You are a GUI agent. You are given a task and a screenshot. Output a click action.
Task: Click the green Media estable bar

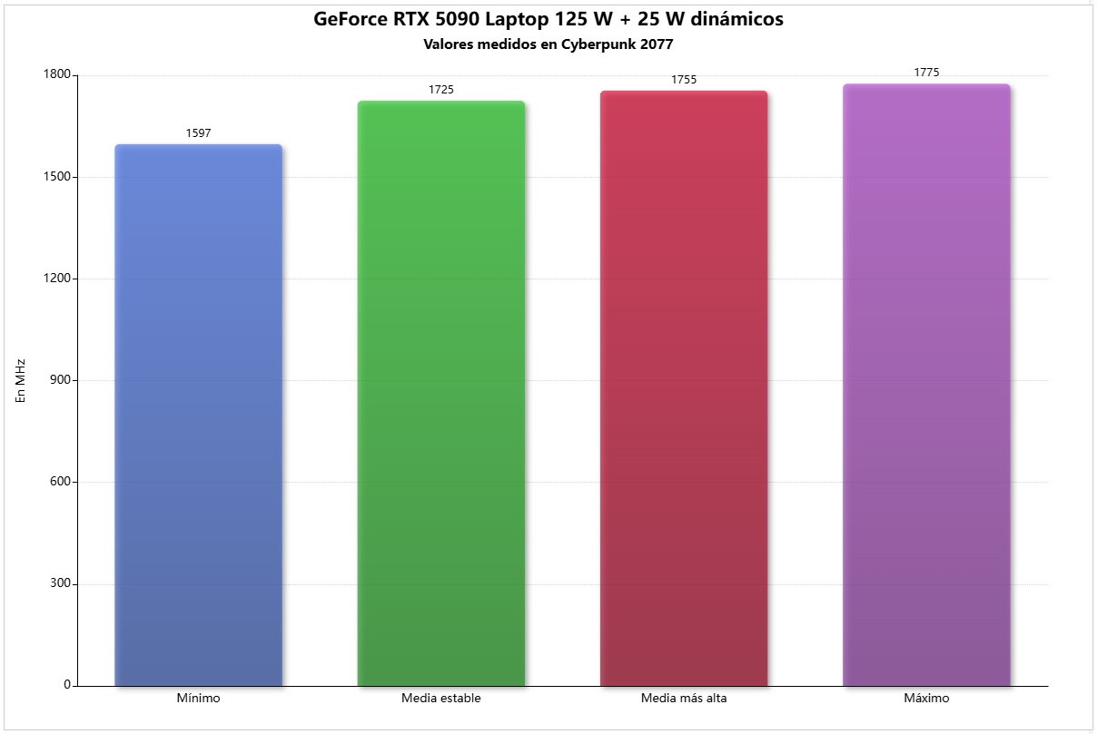pyautogui.click(x=441, y=393)
